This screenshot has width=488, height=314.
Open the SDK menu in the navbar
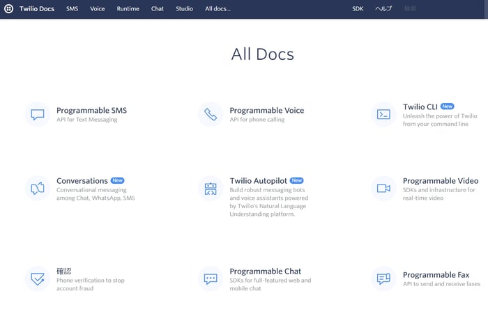click(358, 9)
